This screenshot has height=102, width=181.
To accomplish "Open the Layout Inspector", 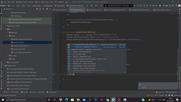I will coord(171,92).
